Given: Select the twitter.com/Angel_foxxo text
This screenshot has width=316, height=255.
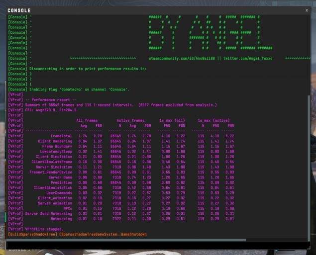Looking at the screenshot, I should [248, 58].
